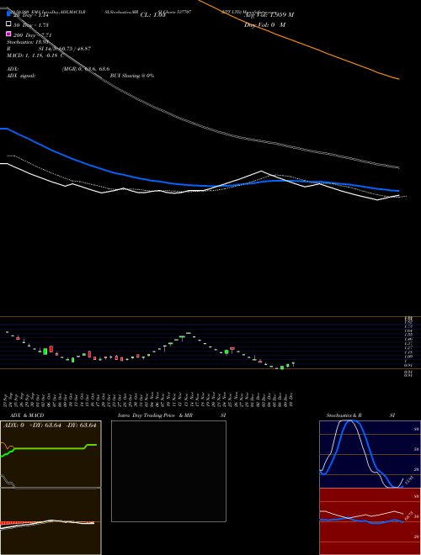Click the 'ADX signal:' label

coord(21,76)
